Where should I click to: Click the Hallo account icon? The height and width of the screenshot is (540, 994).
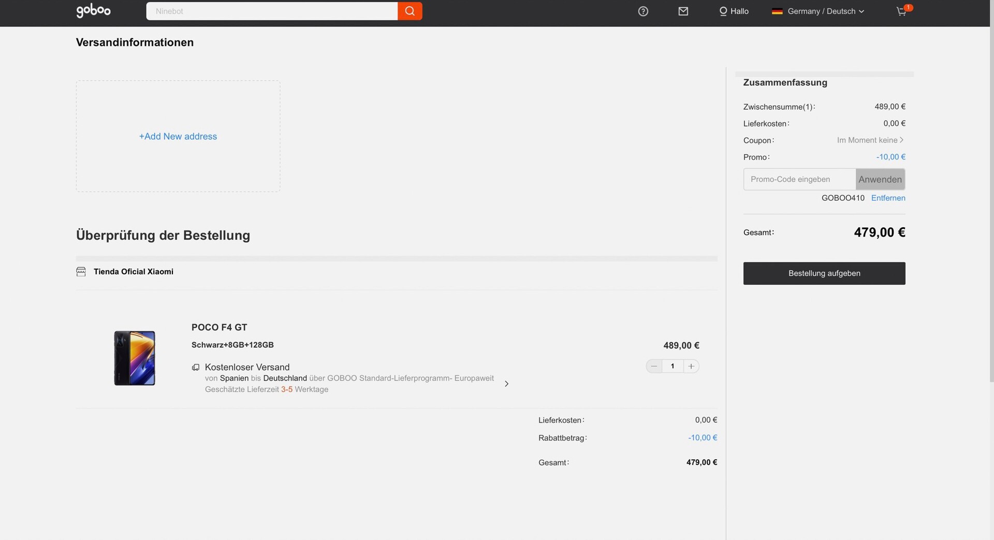click(723, 11)
